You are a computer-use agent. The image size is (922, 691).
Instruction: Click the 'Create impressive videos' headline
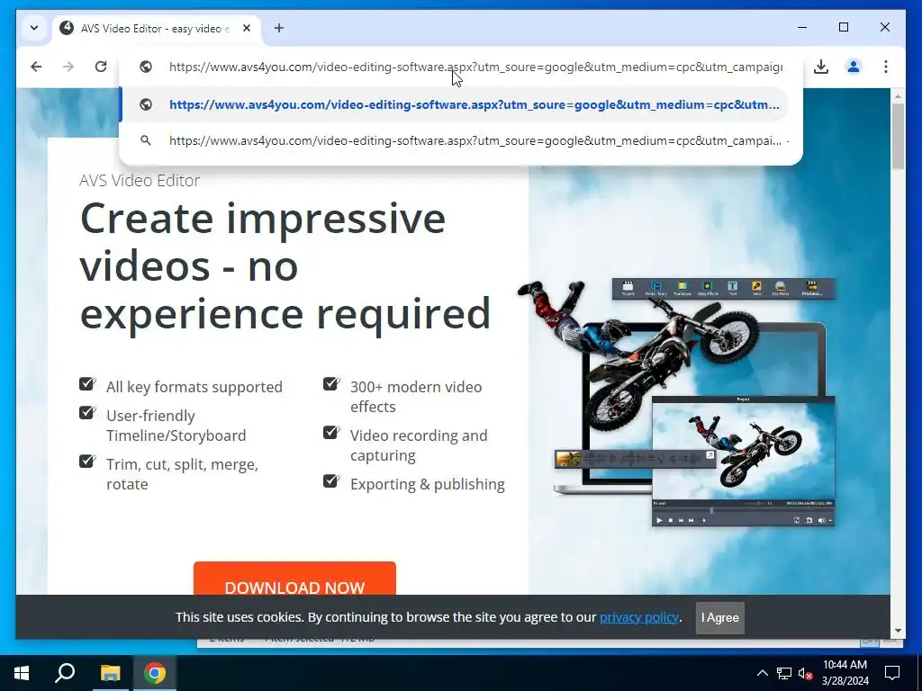tap(285, 265)
